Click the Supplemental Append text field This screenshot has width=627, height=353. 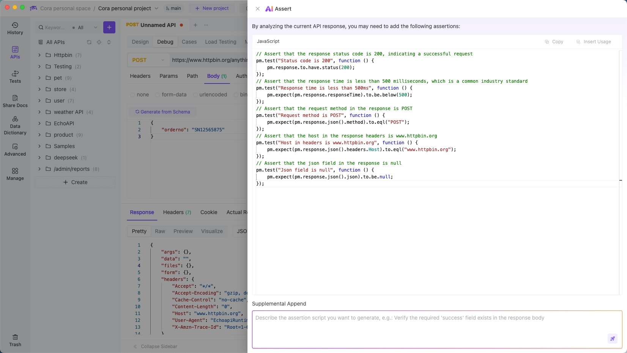pyautogui.click(x=437, y=329)
